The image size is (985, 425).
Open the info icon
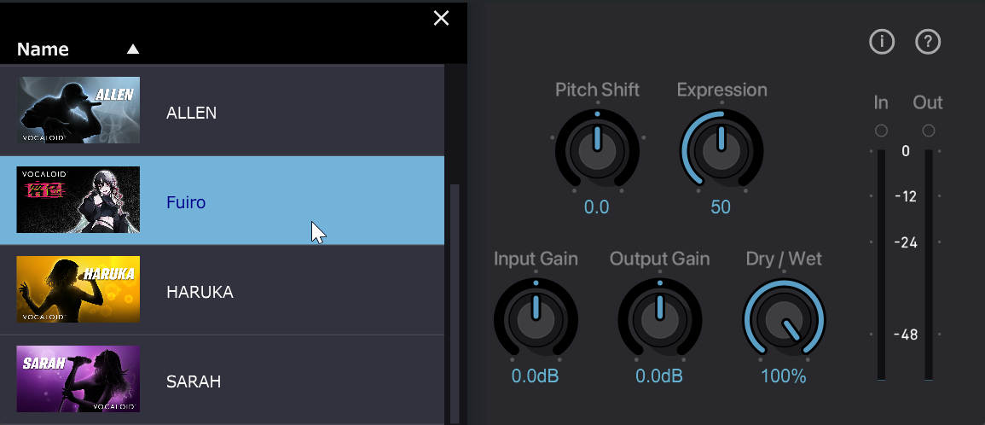(x=881, y=42)
